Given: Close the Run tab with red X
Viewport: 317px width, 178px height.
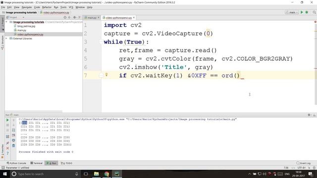Looking at the screenshot, I should (x=7, y=148).
